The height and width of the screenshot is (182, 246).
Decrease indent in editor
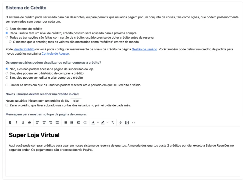point(85,123)
